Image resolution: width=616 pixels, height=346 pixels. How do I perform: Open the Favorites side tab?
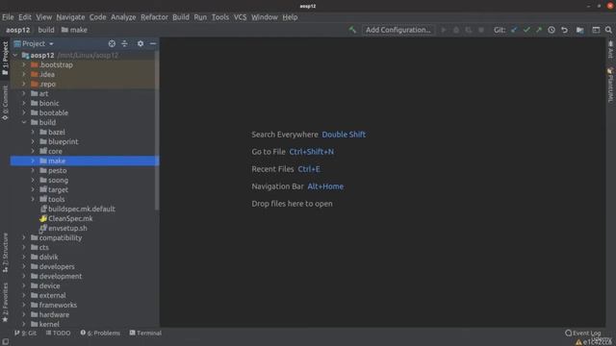pyautogui.click(x=5, y=302)
